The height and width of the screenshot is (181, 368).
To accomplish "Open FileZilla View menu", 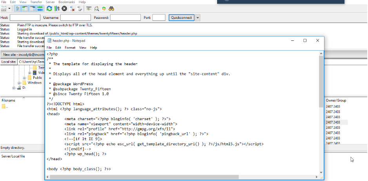I will tap(23, 2).
